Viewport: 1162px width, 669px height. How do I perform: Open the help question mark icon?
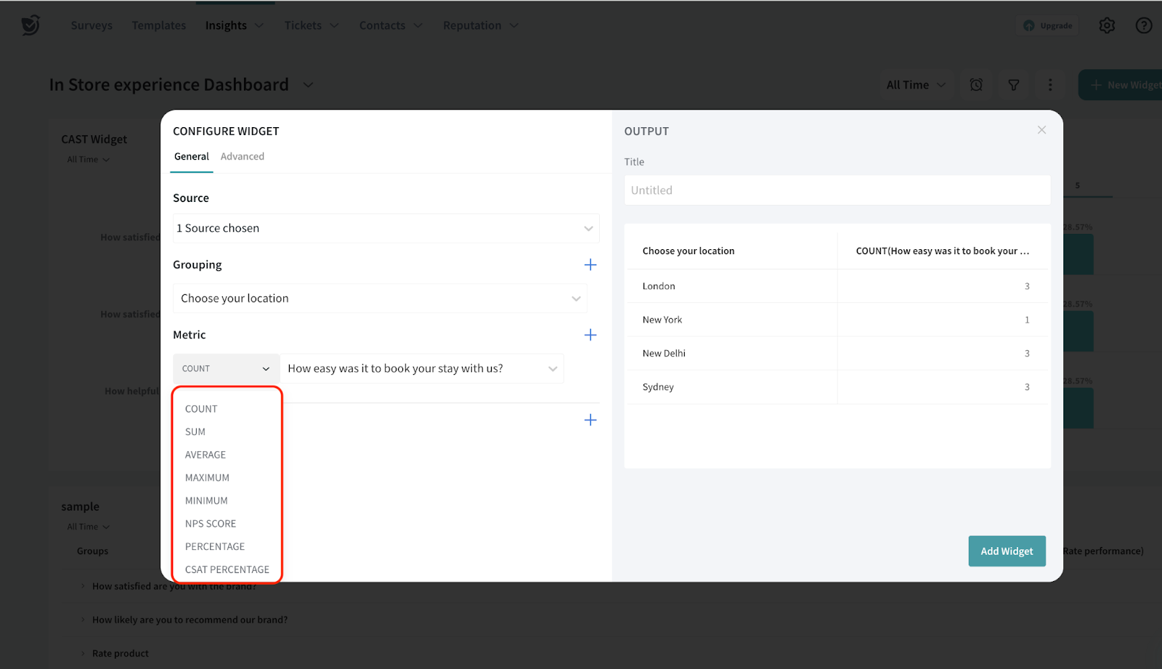click(1144, 25)
